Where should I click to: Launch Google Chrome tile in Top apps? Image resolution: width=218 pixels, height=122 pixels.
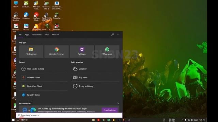coord(57,52)
